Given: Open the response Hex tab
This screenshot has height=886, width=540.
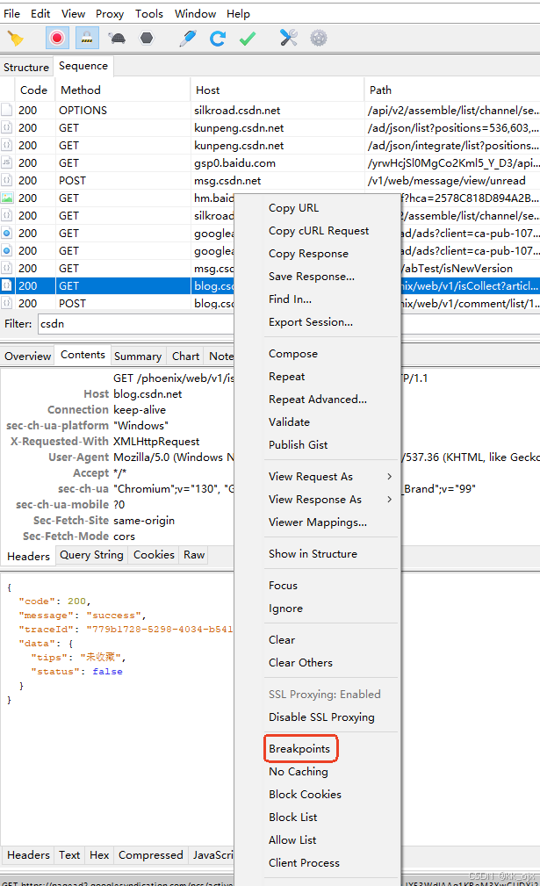Looking at the screenshot, I should [99, 855].
